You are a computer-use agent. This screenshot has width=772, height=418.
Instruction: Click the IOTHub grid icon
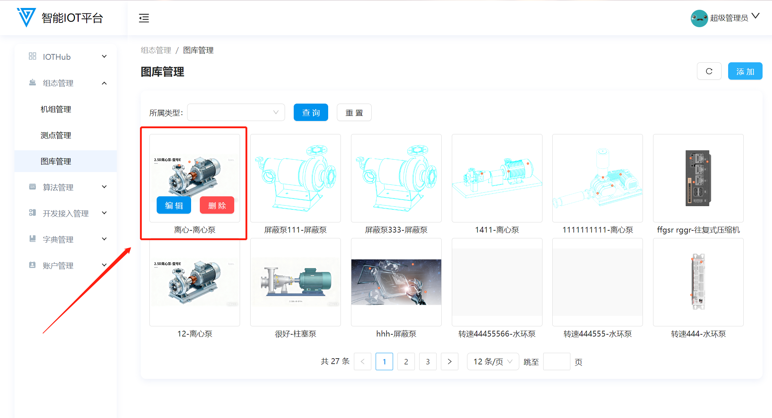tap(32, 56)
